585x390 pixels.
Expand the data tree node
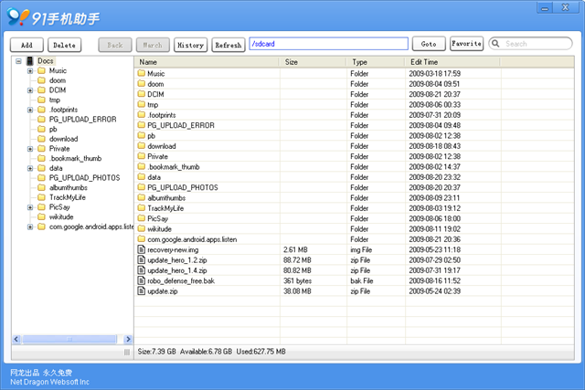pyautogui.click(x=30, y=168)
